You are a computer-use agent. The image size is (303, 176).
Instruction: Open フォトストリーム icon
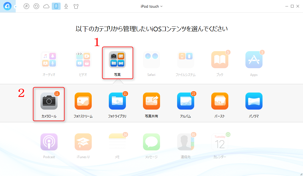83,101
